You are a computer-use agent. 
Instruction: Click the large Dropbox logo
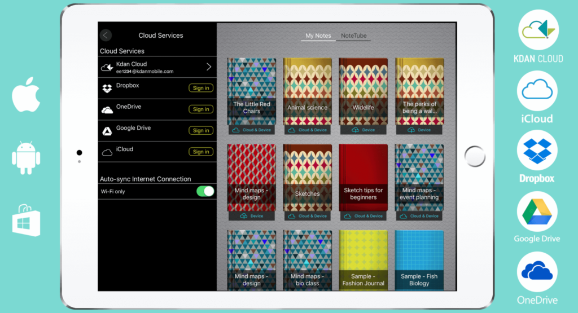(537, 150)
